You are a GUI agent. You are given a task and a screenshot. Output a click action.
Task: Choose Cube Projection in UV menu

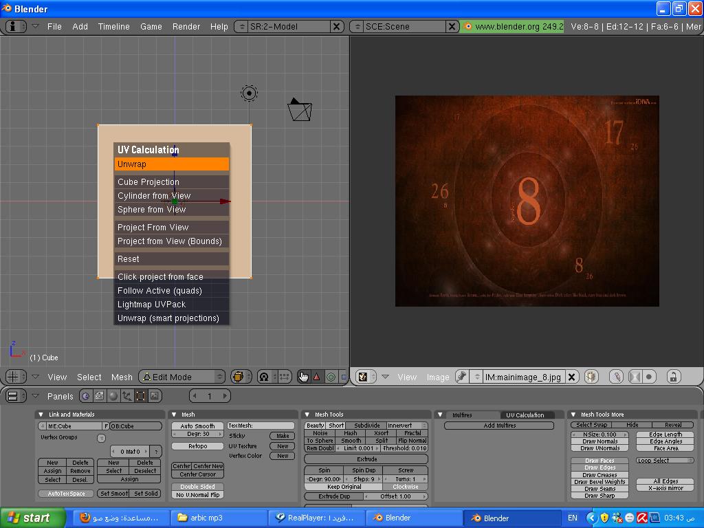click(171, 181)
